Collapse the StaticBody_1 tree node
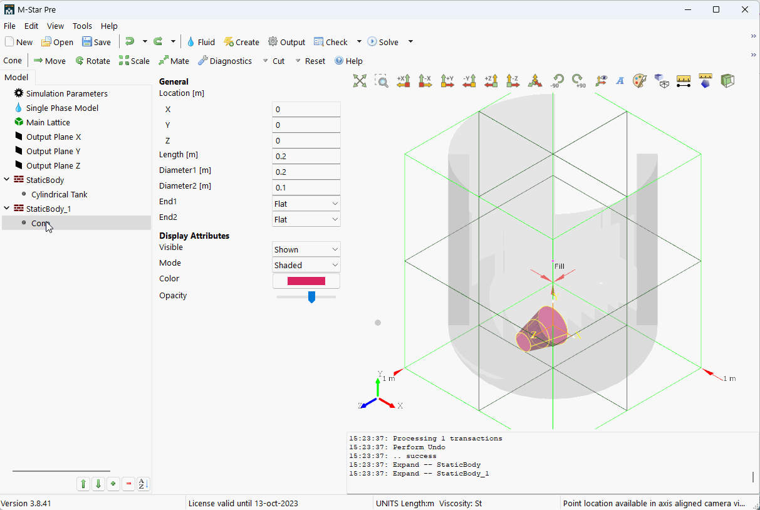 pyautogui.click(x=6, y=209)
